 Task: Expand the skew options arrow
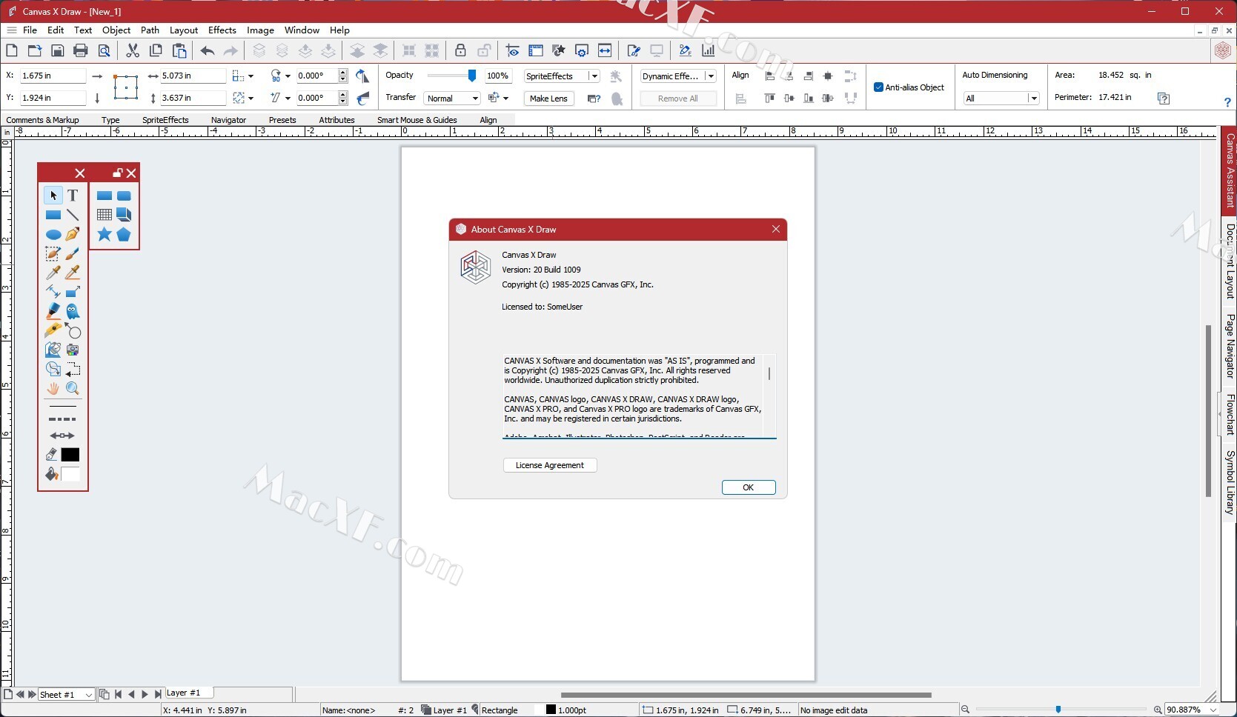(x=288, y=99)
